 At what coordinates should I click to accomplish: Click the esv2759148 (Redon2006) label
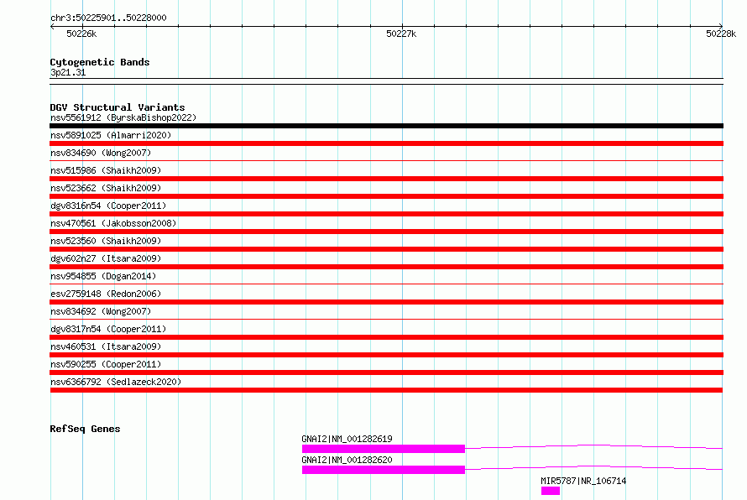coord(106,294)
